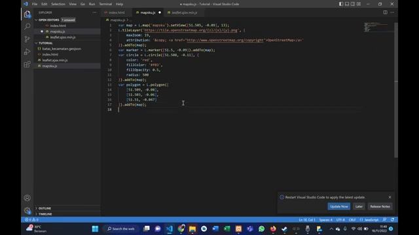
Task: Open the Edit menu
Action: coord(44,4)
